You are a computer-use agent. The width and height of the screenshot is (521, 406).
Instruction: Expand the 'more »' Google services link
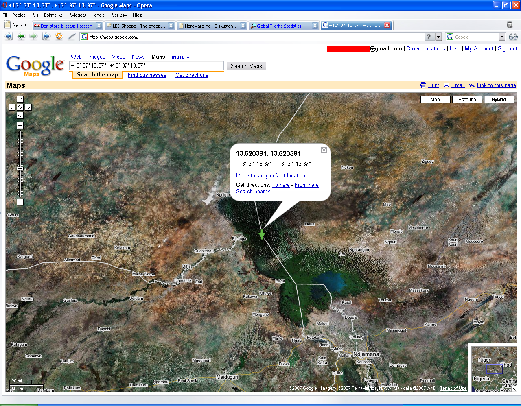click(x=180, y=57)
